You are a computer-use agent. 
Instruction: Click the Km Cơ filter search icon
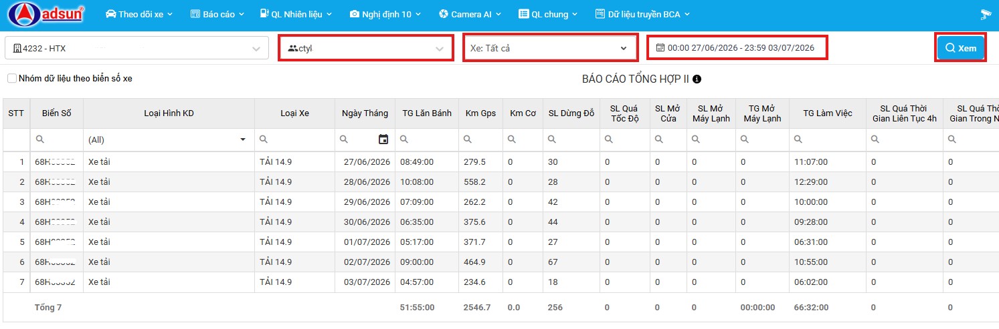513,139
